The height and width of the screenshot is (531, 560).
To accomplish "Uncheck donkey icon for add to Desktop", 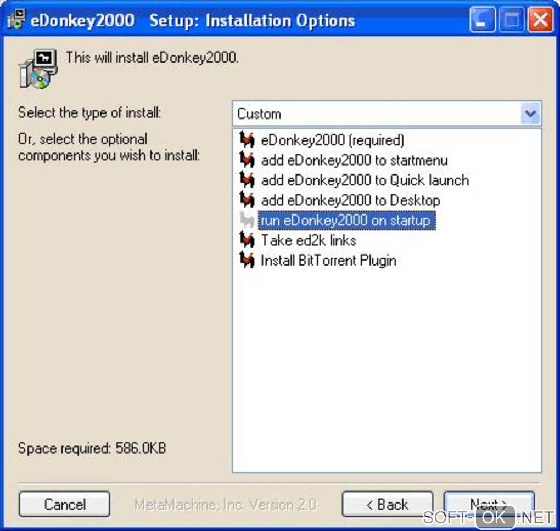I will point(247,200).
